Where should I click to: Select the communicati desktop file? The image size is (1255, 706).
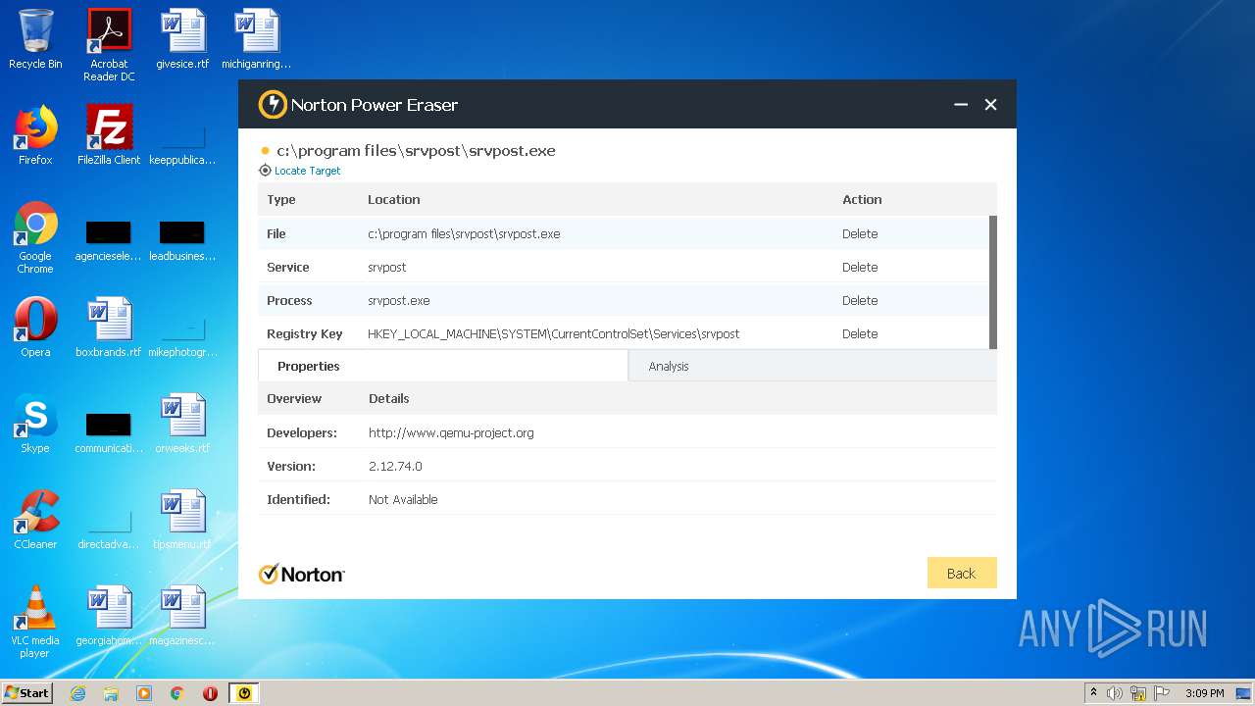109,431
